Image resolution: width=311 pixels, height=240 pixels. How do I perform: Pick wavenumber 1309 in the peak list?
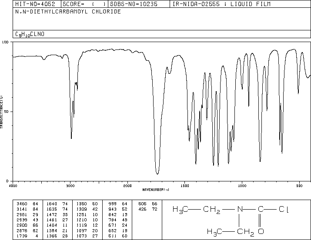(81, 209)
